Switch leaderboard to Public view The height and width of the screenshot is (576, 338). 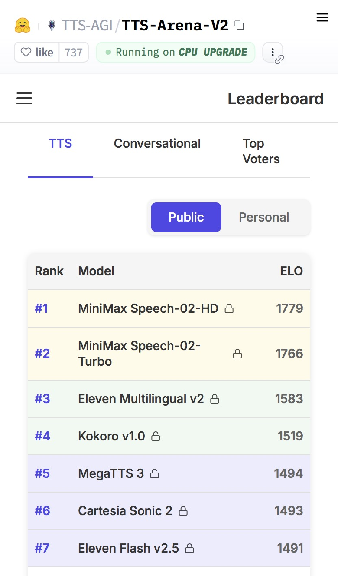click(x=186, y=217)
